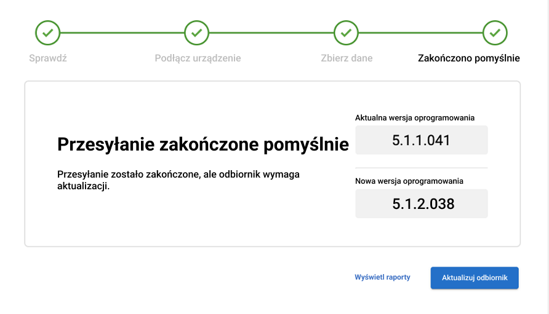
Task: Click progress line between Sprawdź and Podłącz urządzenie
Action: (122, 33)
